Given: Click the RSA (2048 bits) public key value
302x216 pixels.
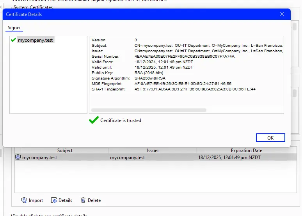Looking at the screenshot, I should [149, 73].
